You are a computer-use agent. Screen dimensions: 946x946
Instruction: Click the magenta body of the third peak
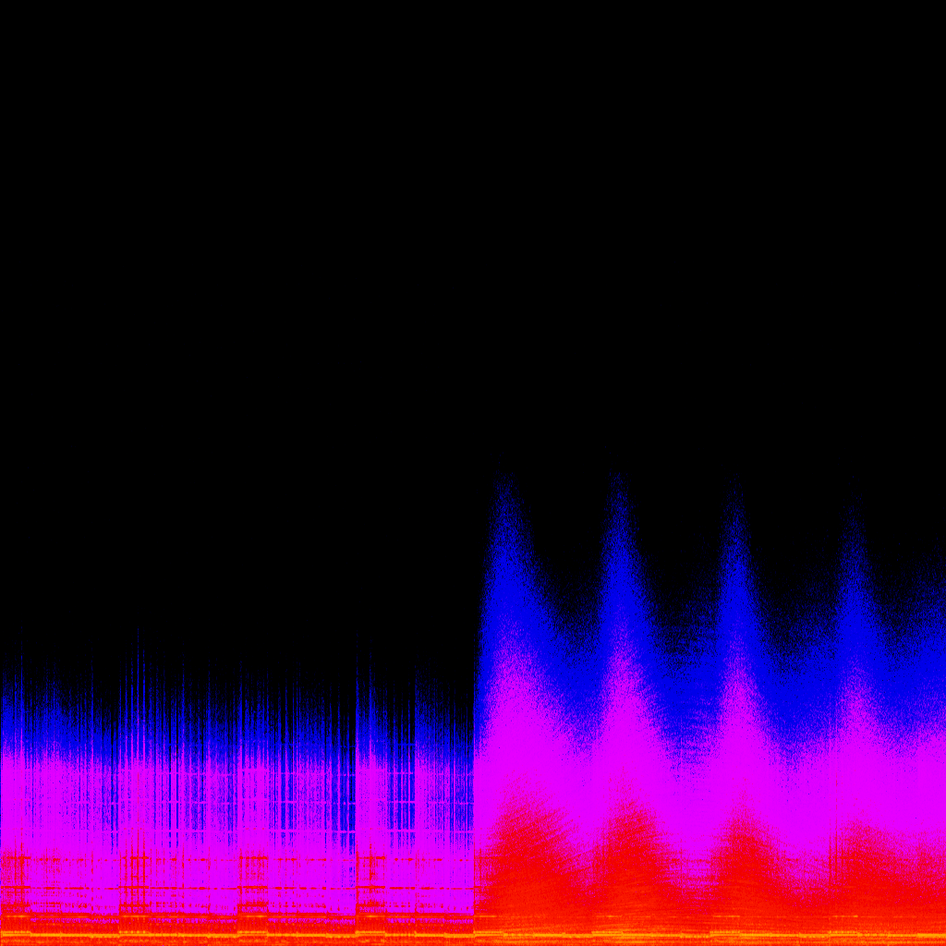(739, 730)
